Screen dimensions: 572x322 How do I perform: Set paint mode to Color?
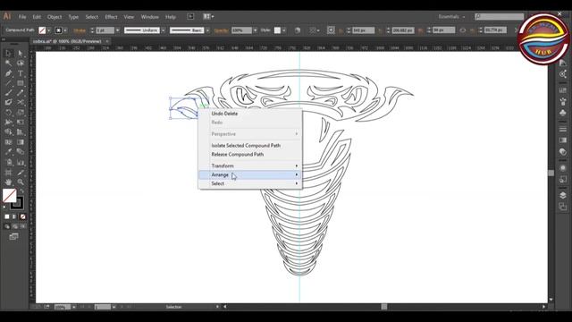coord(7,216)
